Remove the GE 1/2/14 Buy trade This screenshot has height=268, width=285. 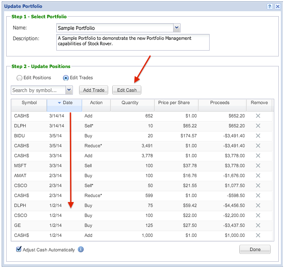(x=258, y=225)
